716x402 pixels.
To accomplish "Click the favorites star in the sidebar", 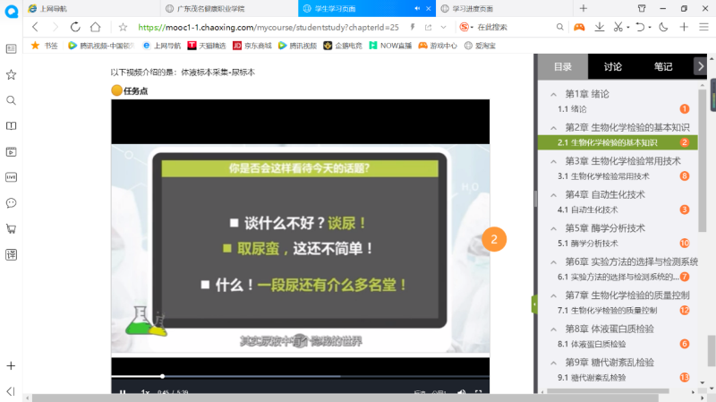I will pyautogui.click(x=11, y=74).
